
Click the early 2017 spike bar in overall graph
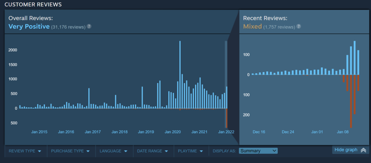coord(89,98)
